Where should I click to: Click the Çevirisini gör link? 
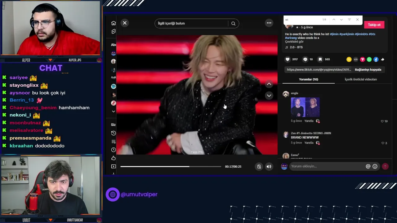pos(294,42)
